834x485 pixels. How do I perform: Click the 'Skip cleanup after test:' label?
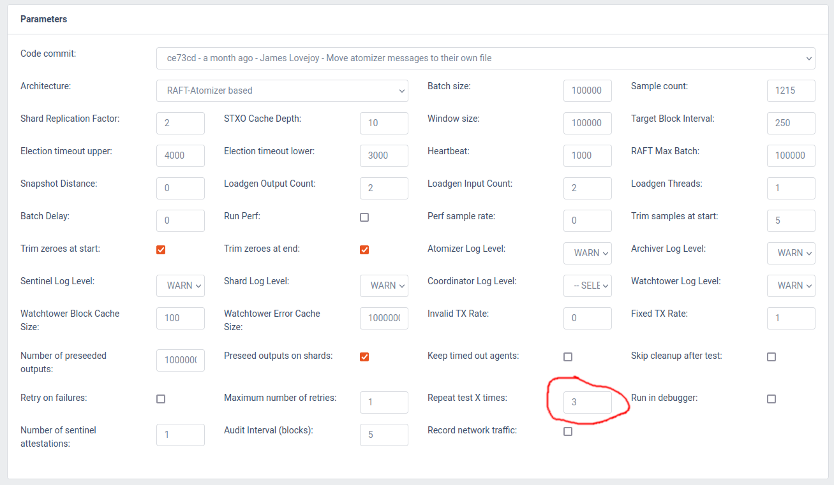(x=676, y=356)
